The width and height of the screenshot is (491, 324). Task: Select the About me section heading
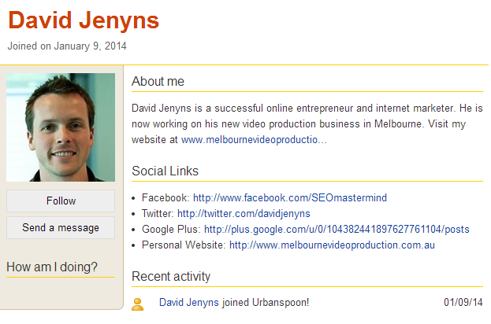[x=158, y=82]
